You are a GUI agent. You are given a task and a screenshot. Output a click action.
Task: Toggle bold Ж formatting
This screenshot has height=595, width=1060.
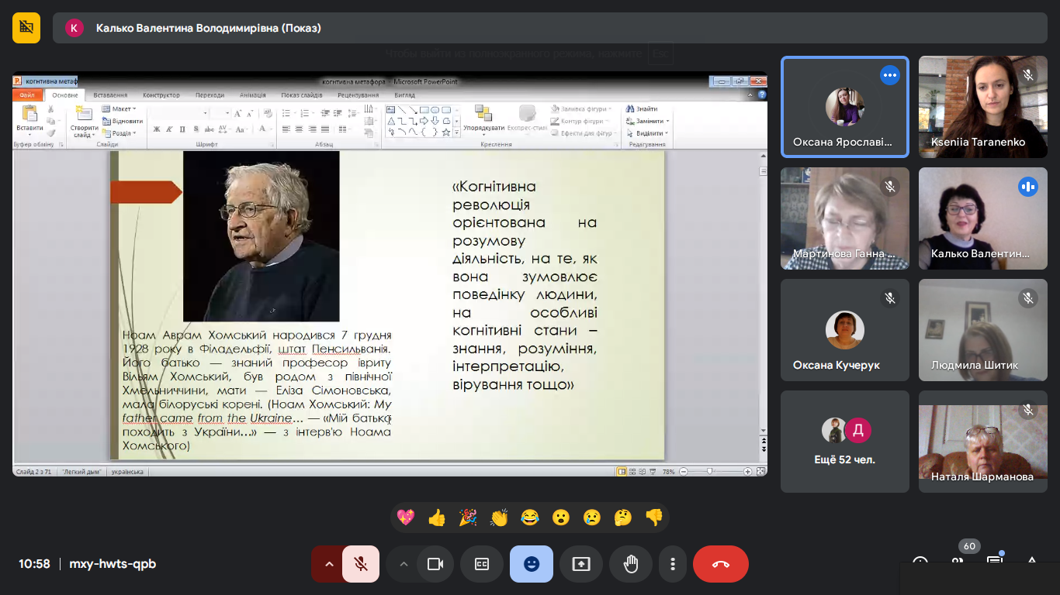(157, 129)
